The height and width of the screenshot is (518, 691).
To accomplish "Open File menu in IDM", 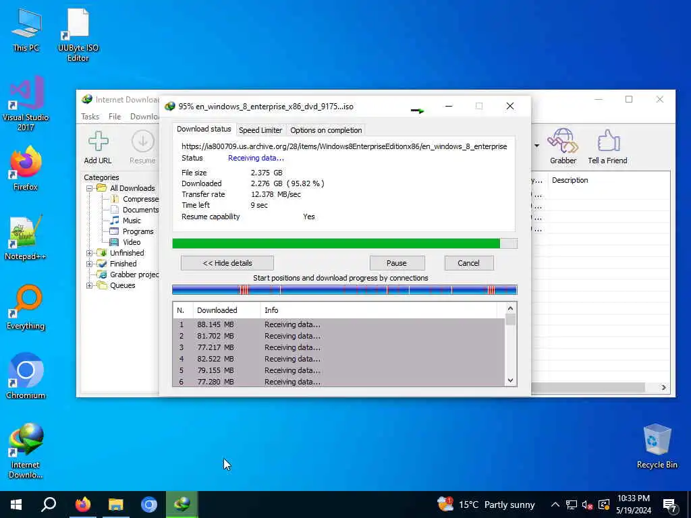I will [115, 117].
